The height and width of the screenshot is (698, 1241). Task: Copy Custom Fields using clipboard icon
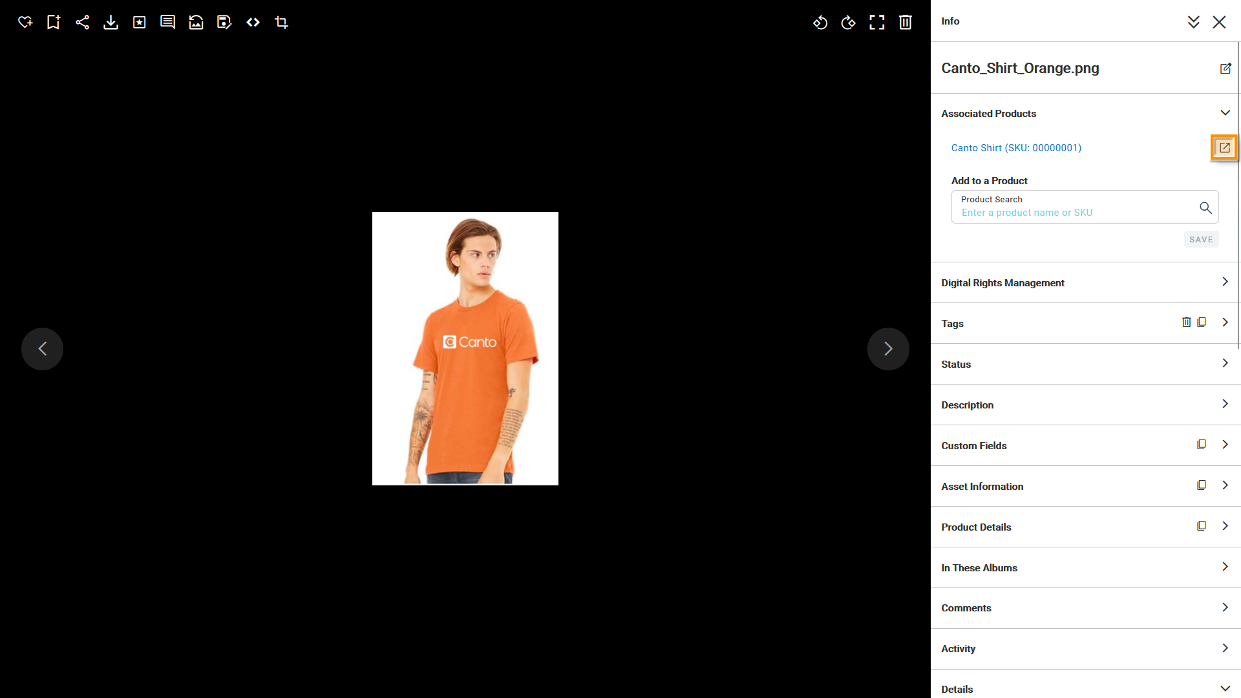[1201, 445]
